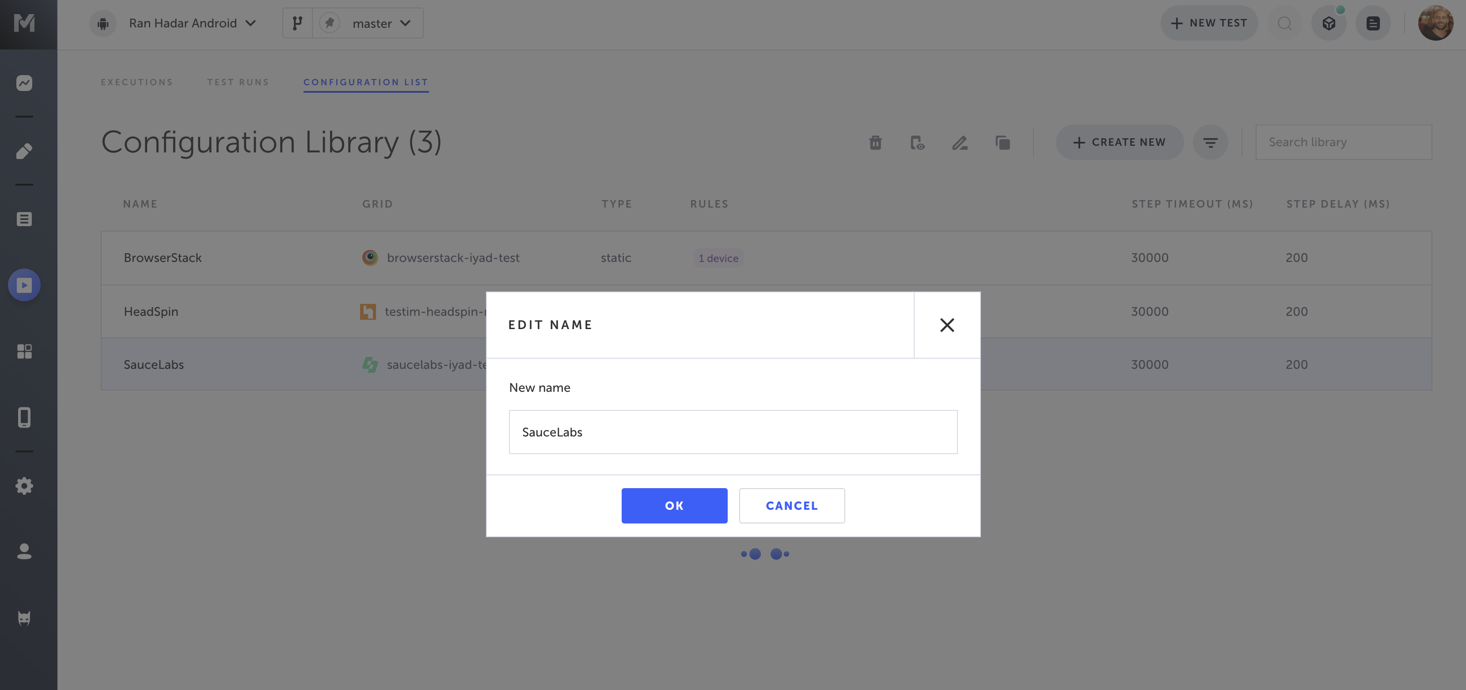The image size is (1466, 690).
Task: Select the HeadSpin configuration name
Action: pos(151,312)
